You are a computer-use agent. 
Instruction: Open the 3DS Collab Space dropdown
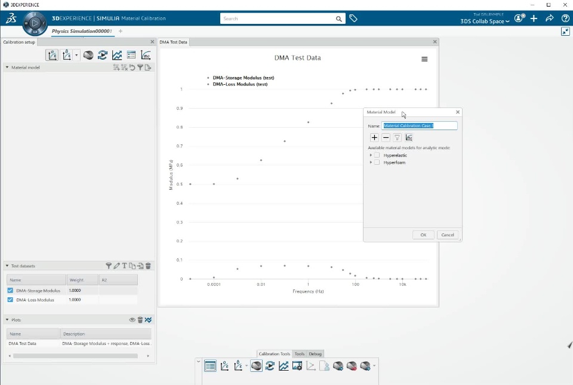click(x=485, y=21)
